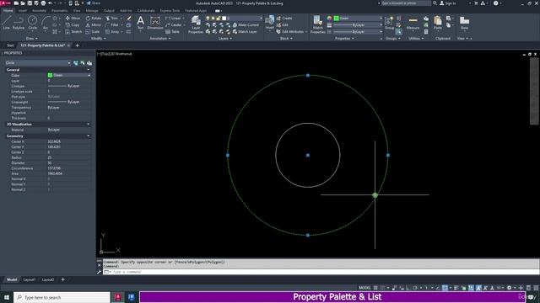This screenshot has width=540, height=303.
Task: Select the Circle tool
Action: (x=32, y=23)
